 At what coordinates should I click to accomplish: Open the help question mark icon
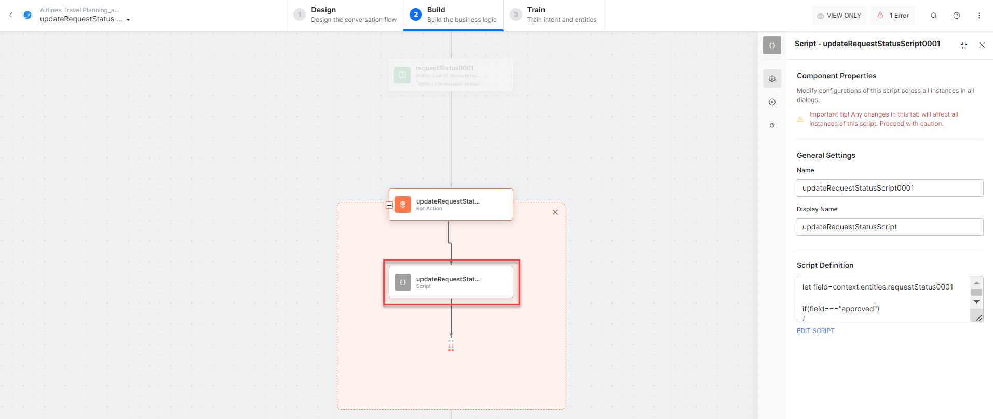(956, 16)
